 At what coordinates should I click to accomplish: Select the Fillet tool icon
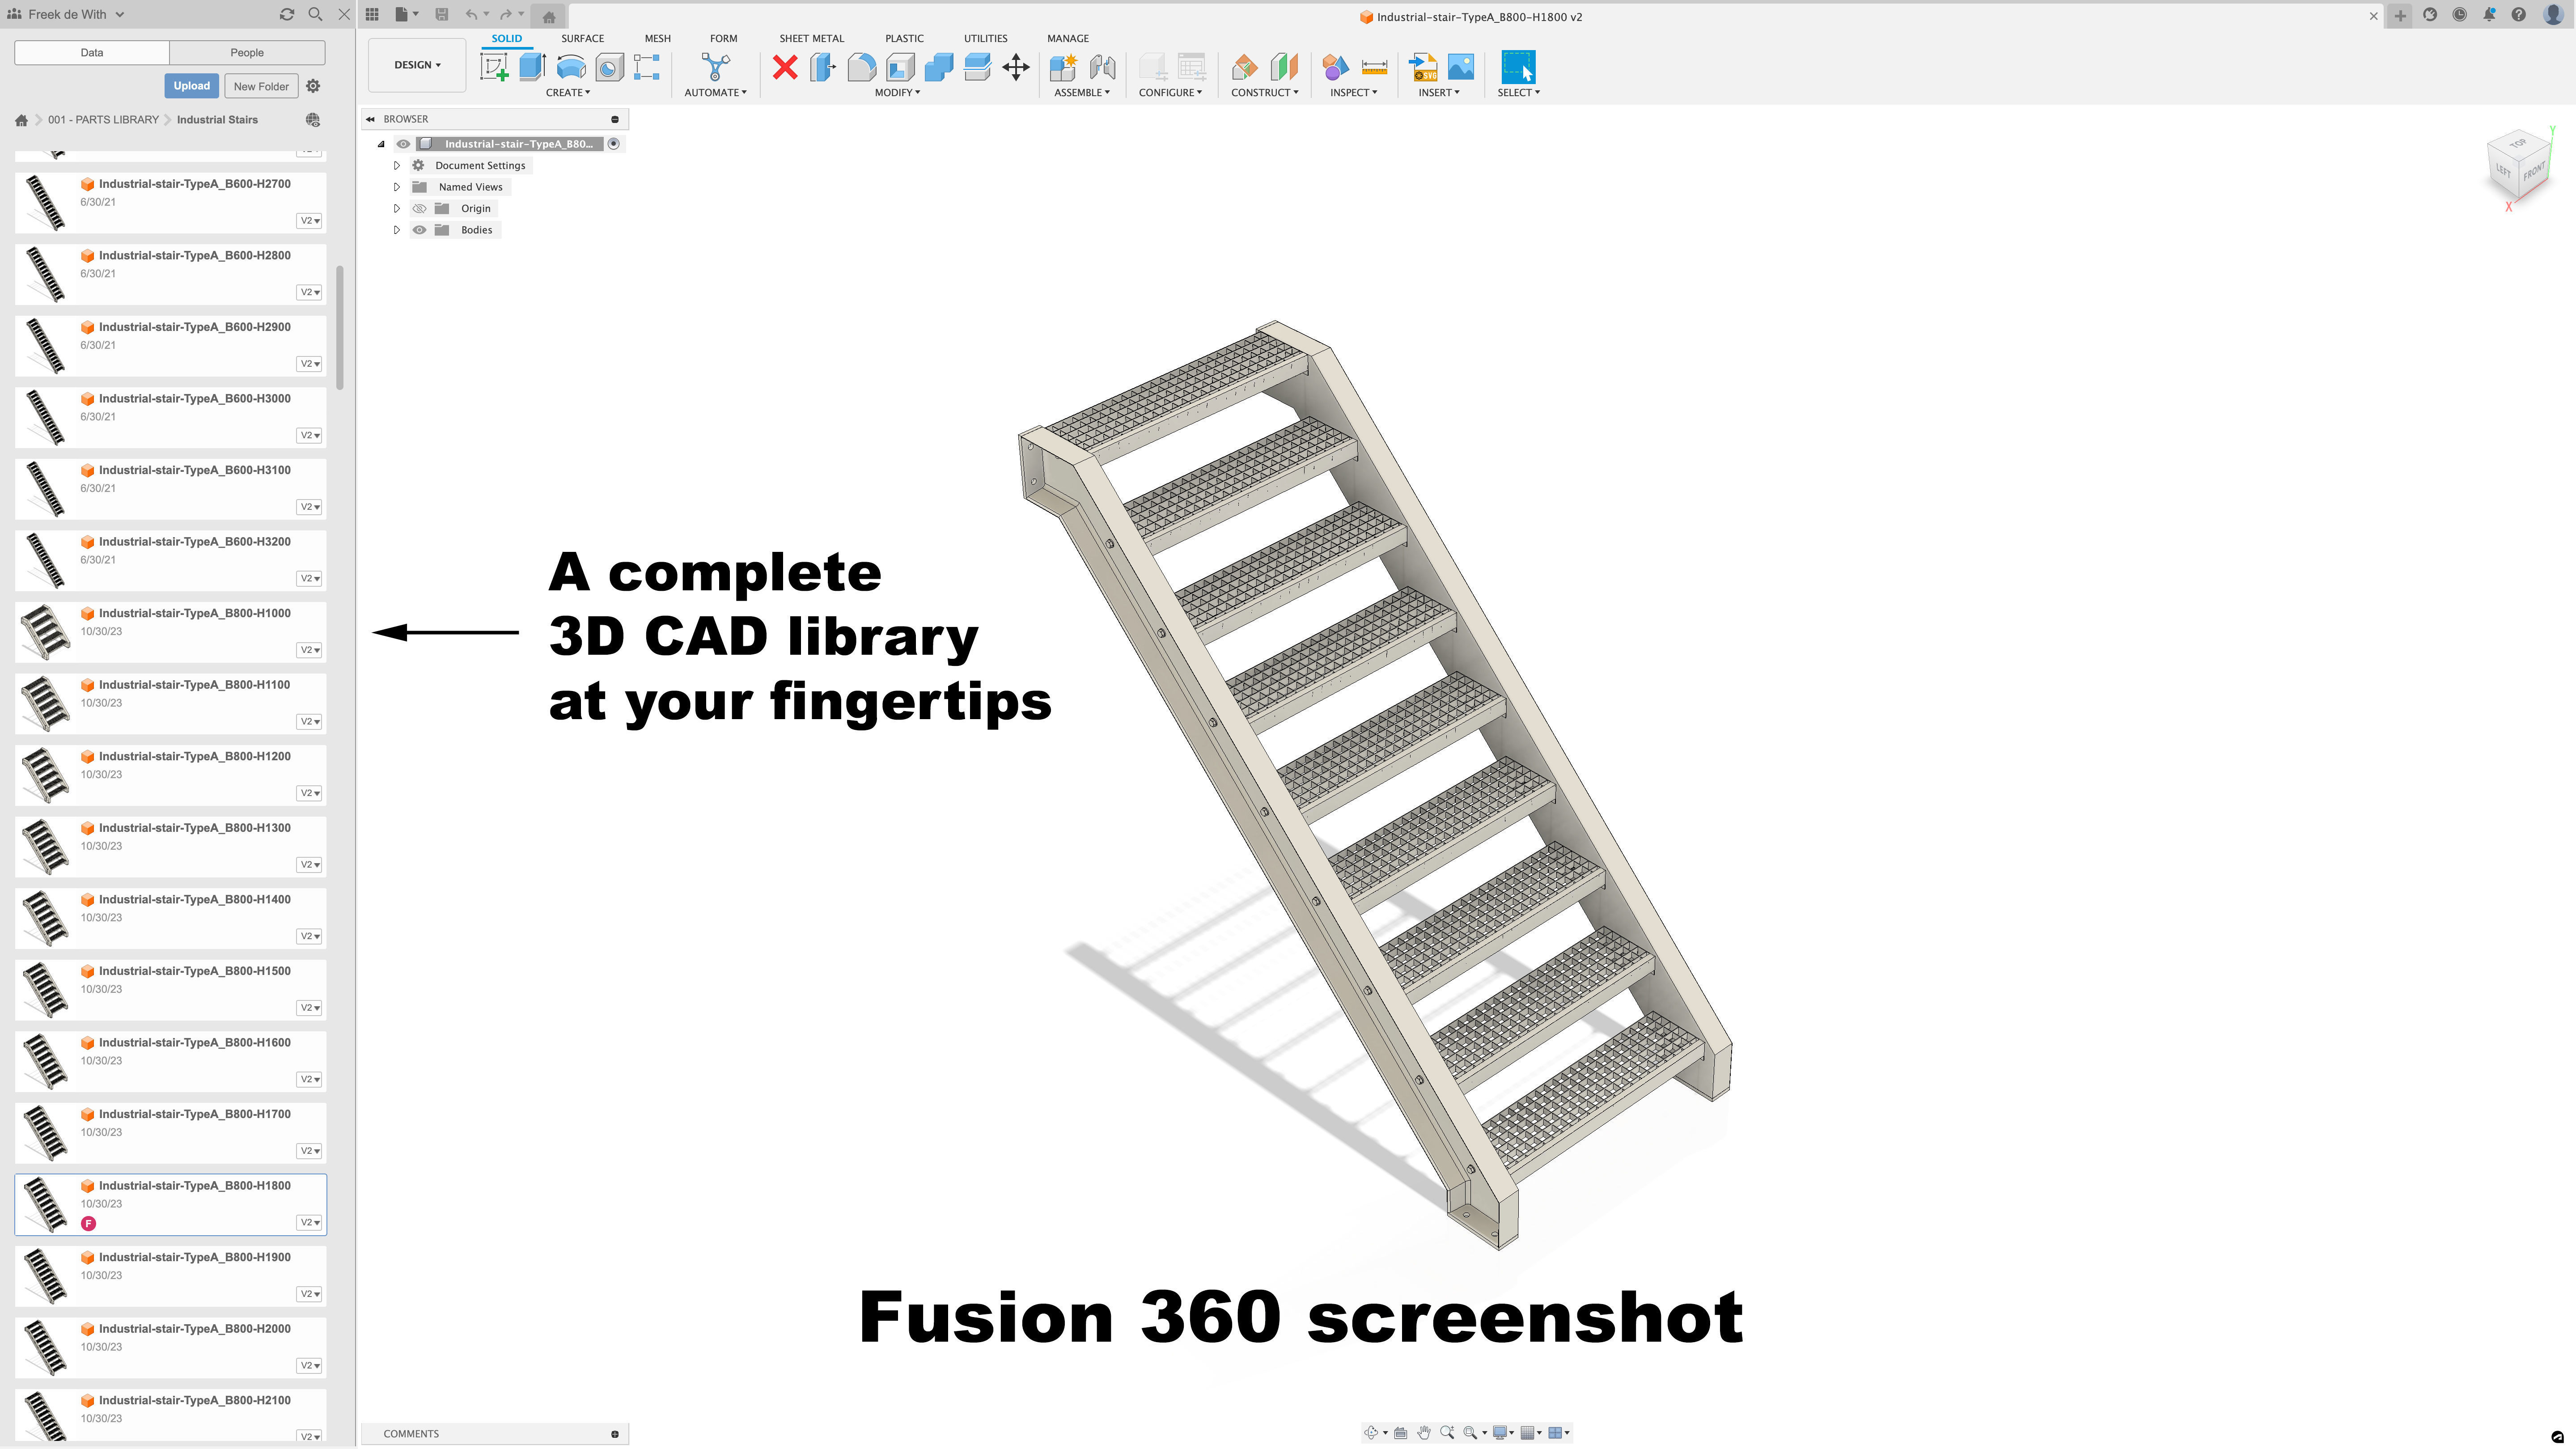[x=861, y=67]
